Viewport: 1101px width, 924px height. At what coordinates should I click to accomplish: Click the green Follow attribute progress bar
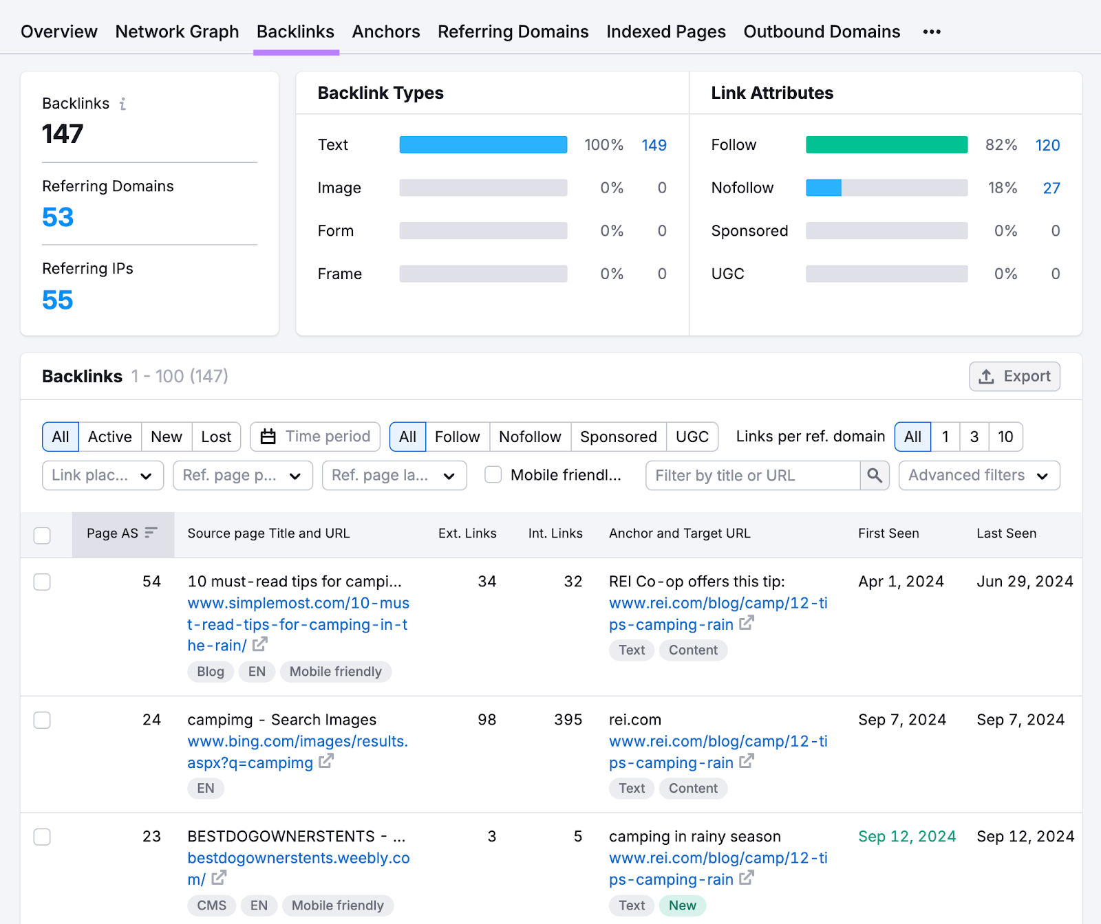(x=886, y=145)
